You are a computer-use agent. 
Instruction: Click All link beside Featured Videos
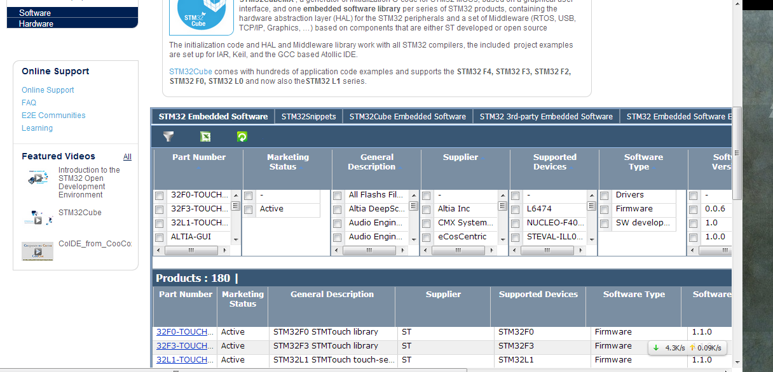(127, 157)
